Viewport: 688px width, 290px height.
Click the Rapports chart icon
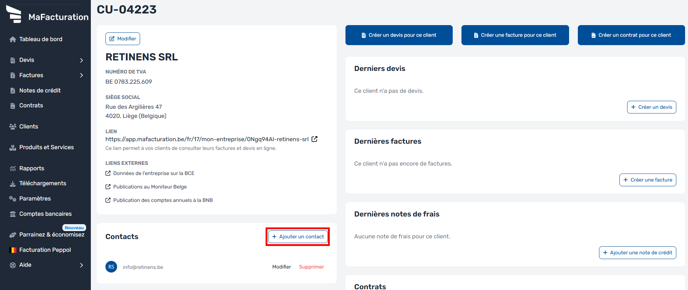[13, 168]
